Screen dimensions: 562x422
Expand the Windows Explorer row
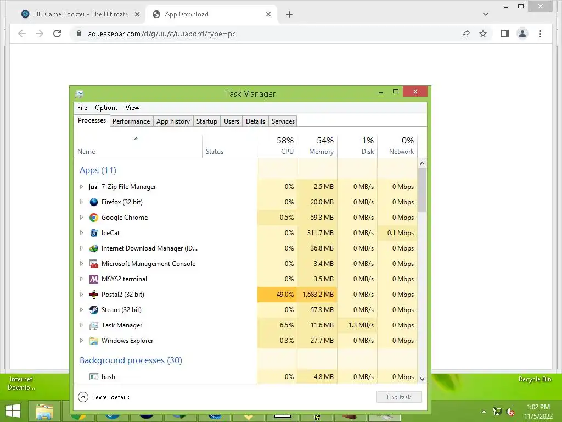[81, 341]
